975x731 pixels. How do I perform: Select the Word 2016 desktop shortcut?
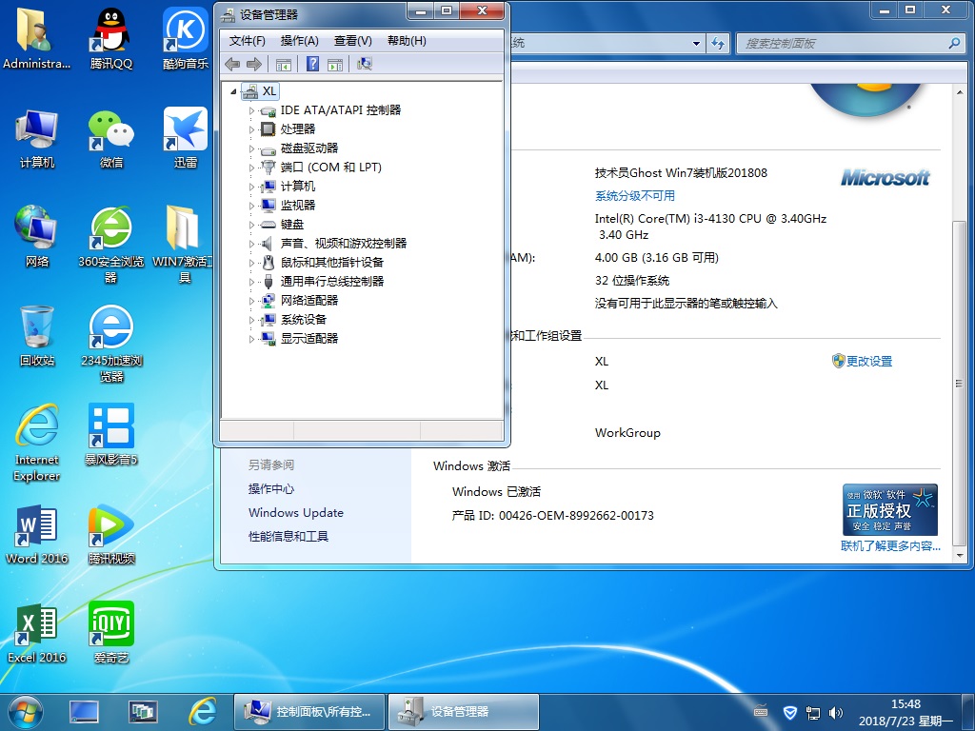(x=37, y=535)
